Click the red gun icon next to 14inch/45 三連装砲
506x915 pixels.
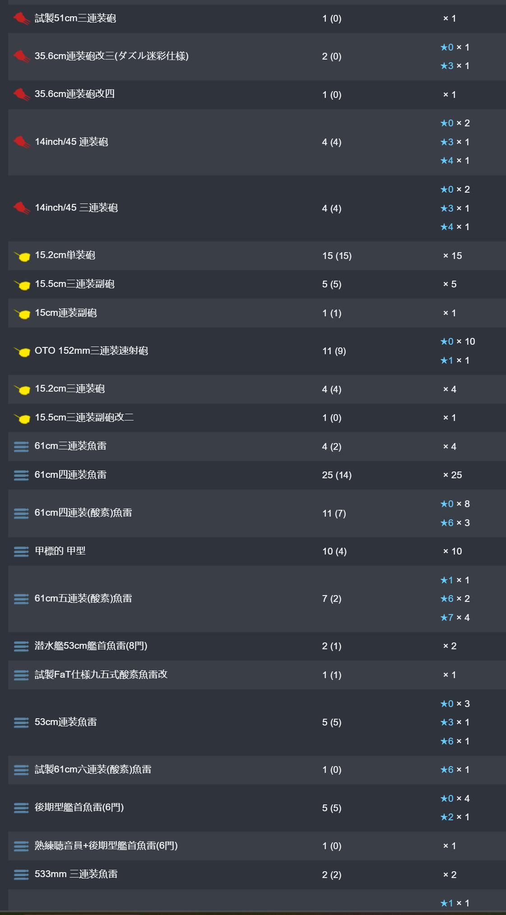(21, 208)
